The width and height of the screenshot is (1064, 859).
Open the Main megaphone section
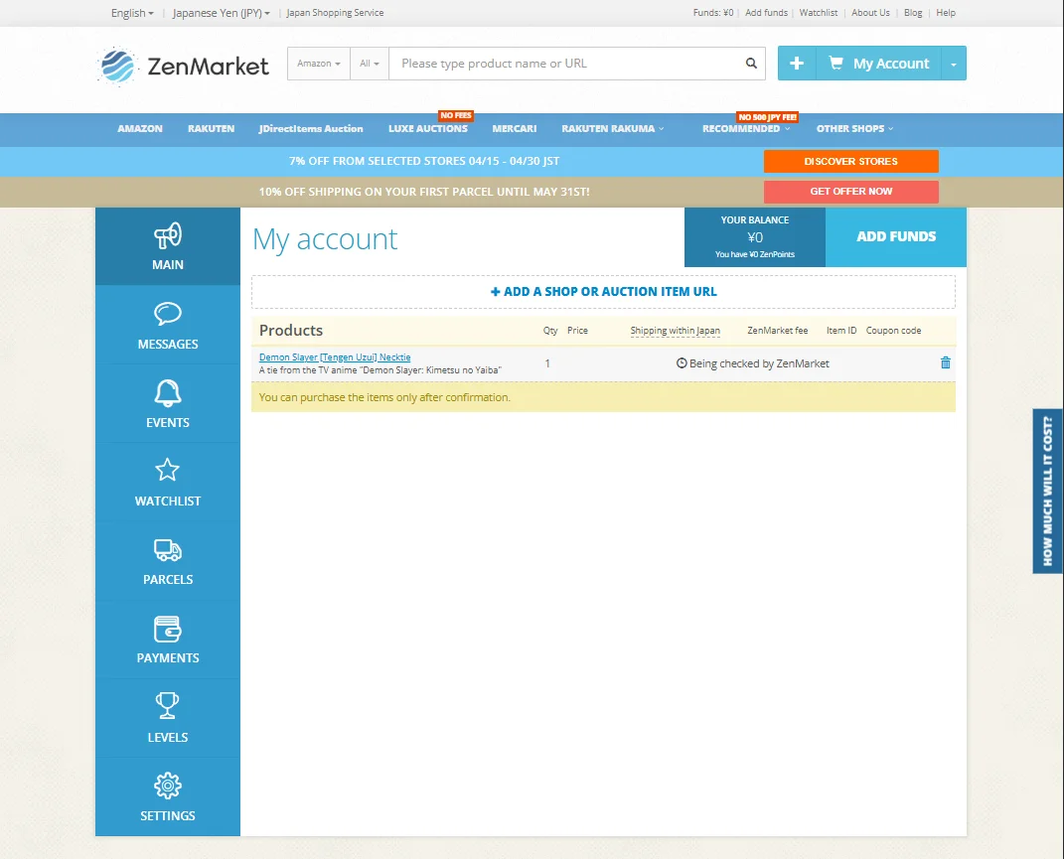tap(168, 246)
